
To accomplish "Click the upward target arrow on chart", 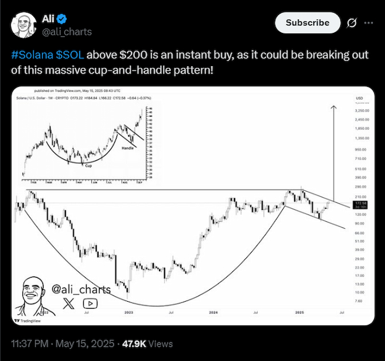I will point(333,153).
